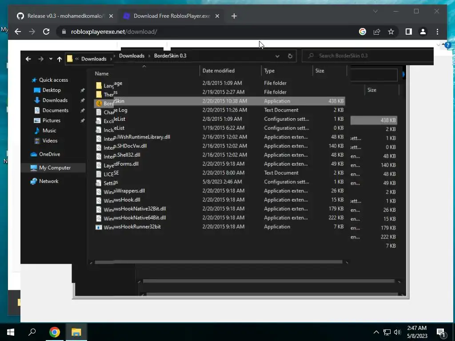Click BorderSkin 0.3 breadcrumb segment
455x341 pixels.
pyautogui.click(x=170, y=56)
